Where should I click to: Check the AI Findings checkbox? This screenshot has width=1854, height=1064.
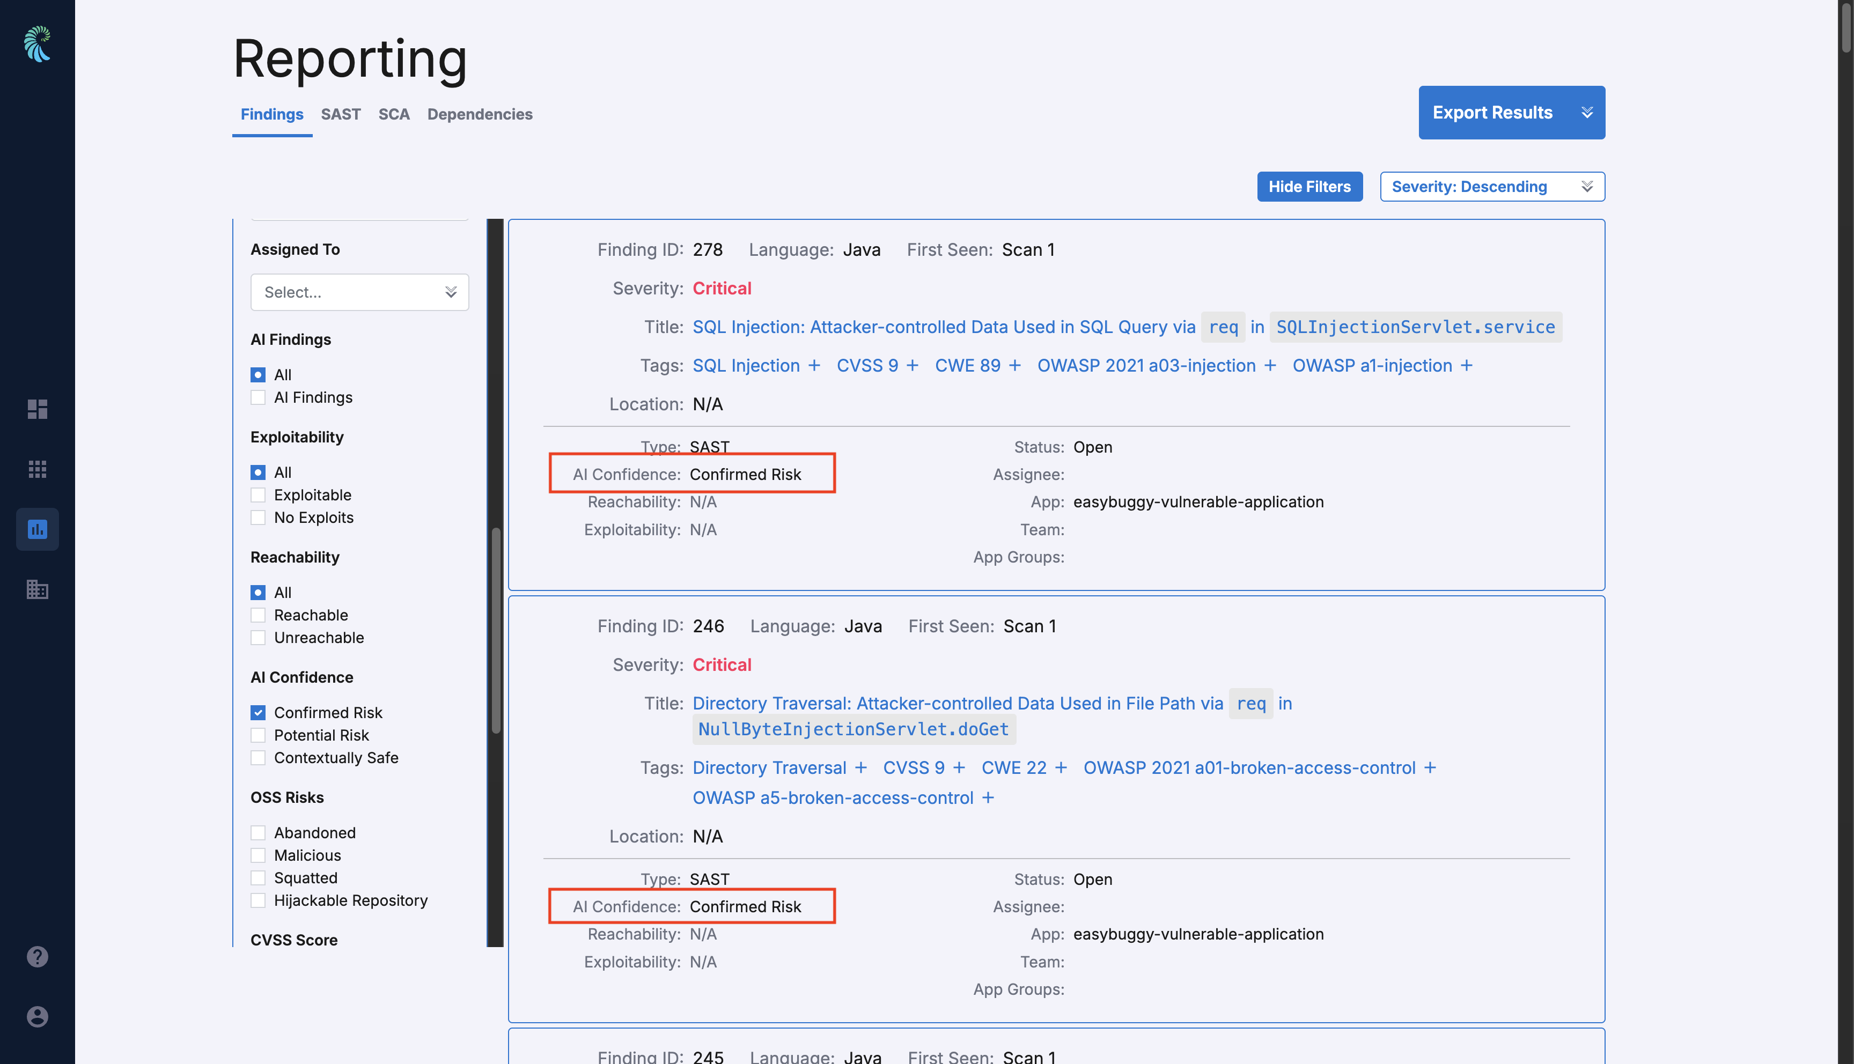tap(258, 397)
